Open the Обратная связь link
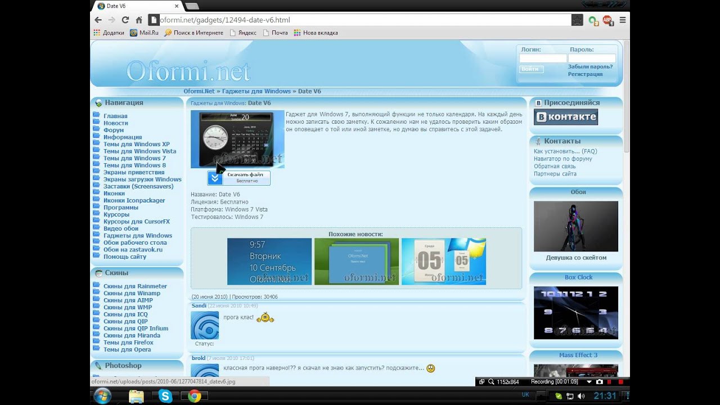This screenshot has width=720, height=405. 555,166
